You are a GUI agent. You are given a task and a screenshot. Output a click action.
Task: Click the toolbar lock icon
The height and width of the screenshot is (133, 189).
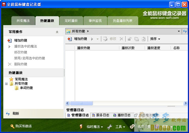[x=129, y=39]
